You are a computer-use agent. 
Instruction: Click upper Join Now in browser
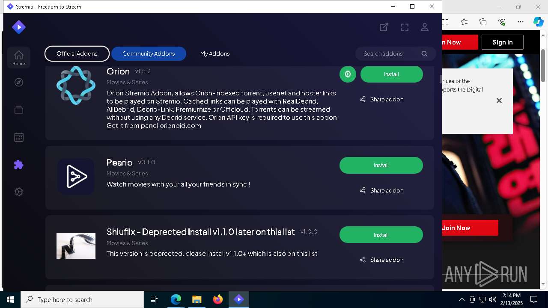point(460,42)
